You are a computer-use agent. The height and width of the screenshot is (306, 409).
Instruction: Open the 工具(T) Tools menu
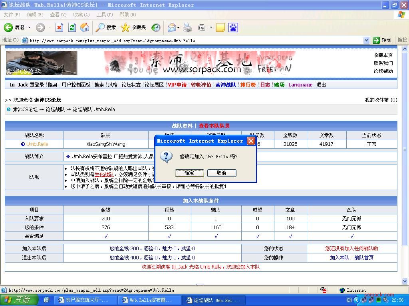tap(104, 15)
